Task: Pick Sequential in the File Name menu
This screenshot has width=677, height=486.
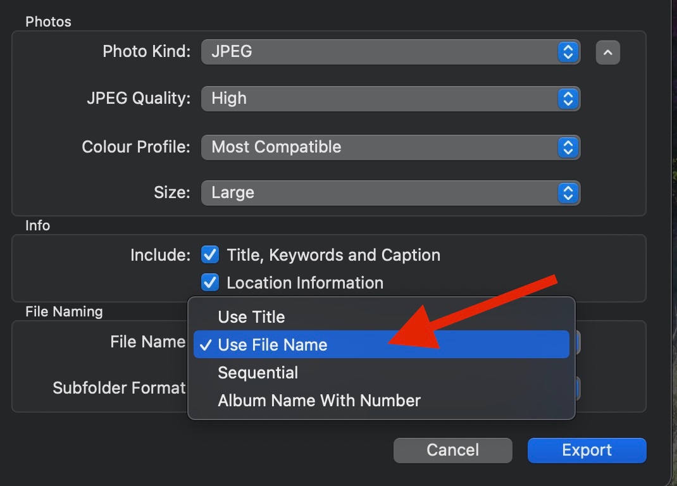Action: click(258, 373)
